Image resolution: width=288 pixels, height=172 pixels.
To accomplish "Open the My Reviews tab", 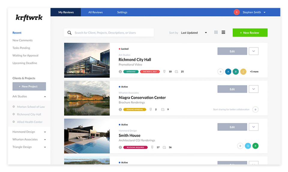I will pos(66,12).
